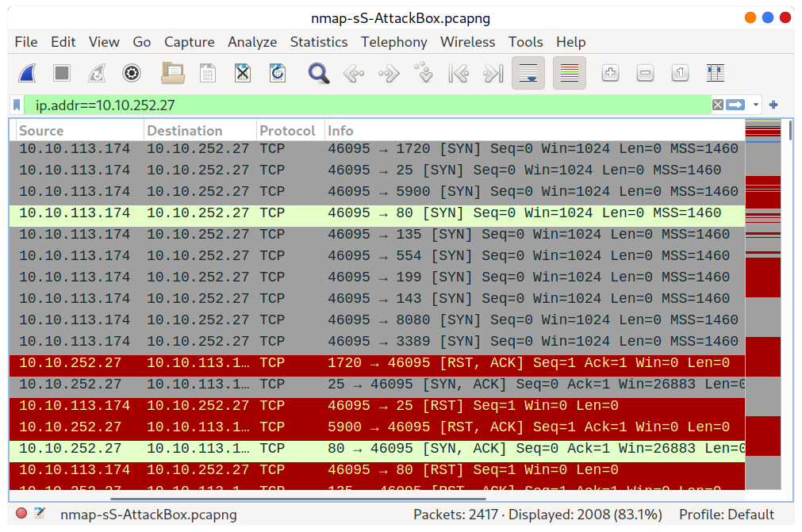The image size is (802, 532).
Task: Open capture options gear icon
Action: point(132,73)
